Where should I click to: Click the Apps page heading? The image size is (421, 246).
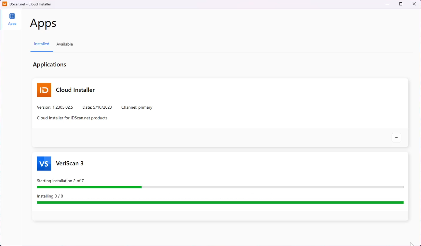pos(43,23)
